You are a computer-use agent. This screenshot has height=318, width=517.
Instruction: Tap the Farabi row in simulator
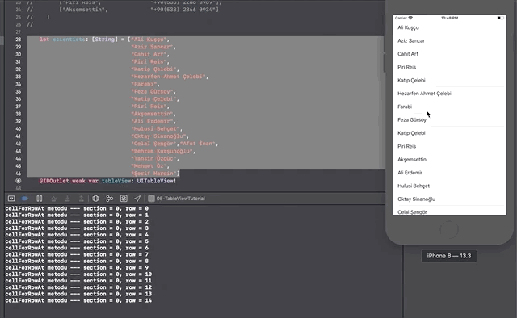pos(449,107)
